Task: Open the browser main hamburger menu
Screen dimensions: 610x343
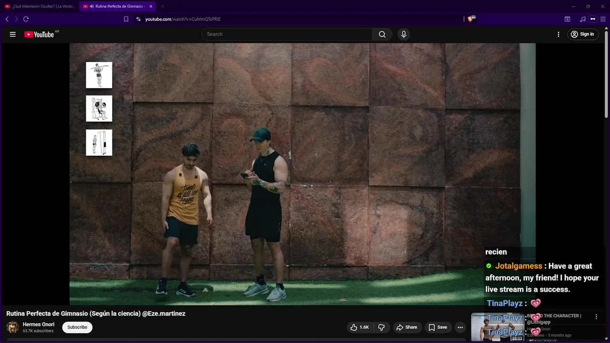Action: click(603, 19)
